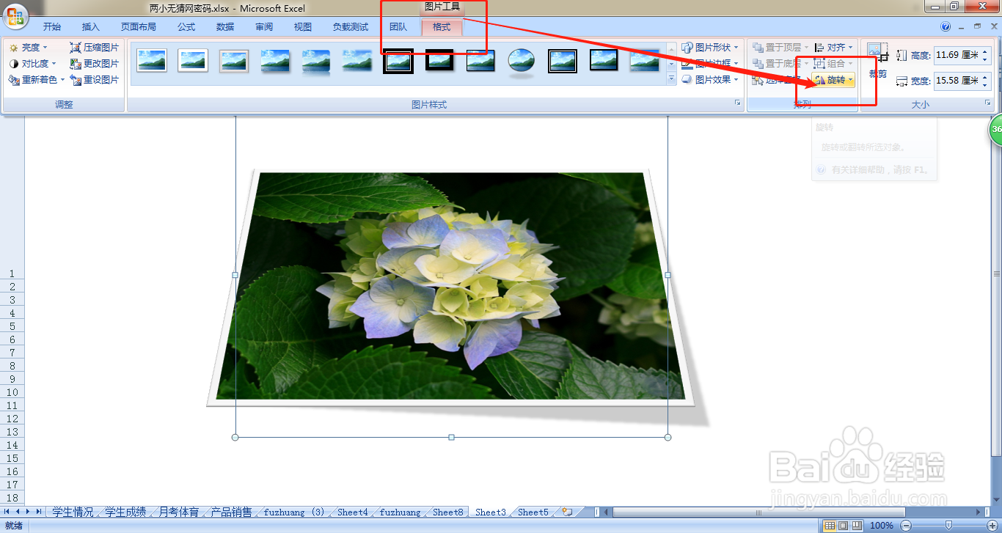
Task: Open the 大小 size dialog launcher
Action: click(987, 104)
